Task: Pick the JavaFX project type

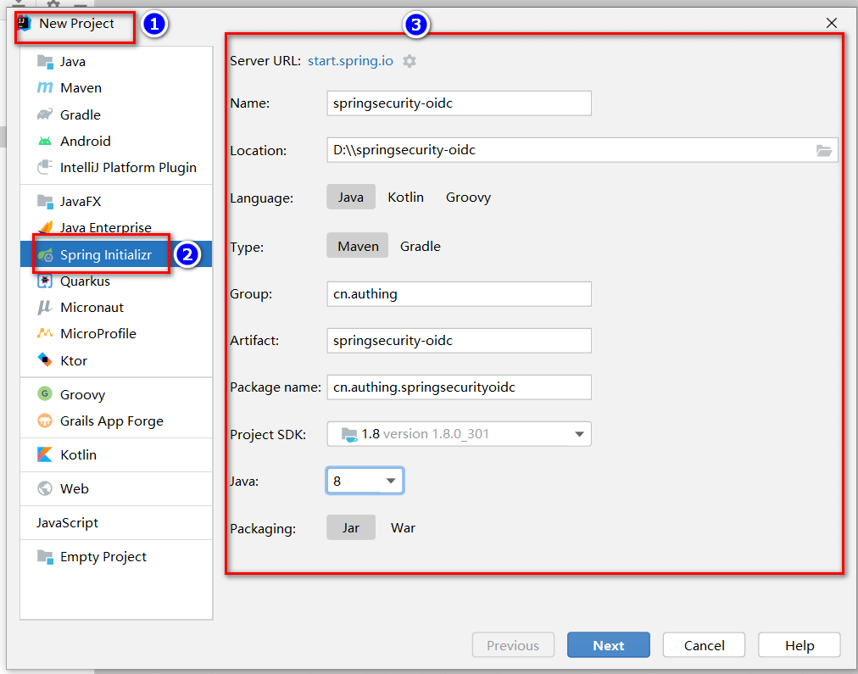Action: click(75, 201)
